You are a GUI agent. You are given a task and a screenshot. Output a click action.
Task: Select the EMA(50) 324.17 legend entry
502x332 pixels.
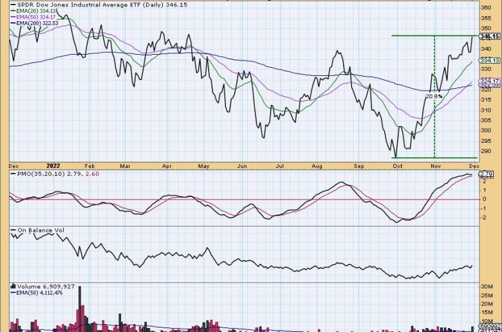35,17
